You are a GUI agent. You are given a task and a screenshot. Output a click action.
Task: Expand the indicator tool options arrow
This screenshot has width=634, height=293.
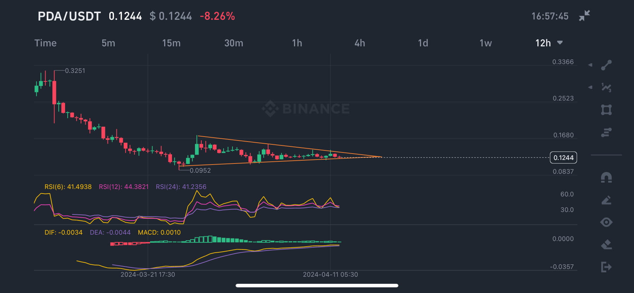591,87
